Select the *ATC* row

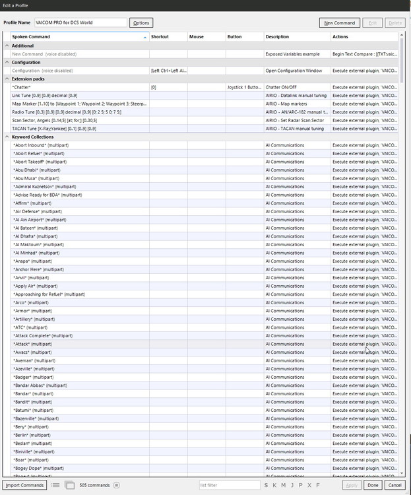pos(205,327)
